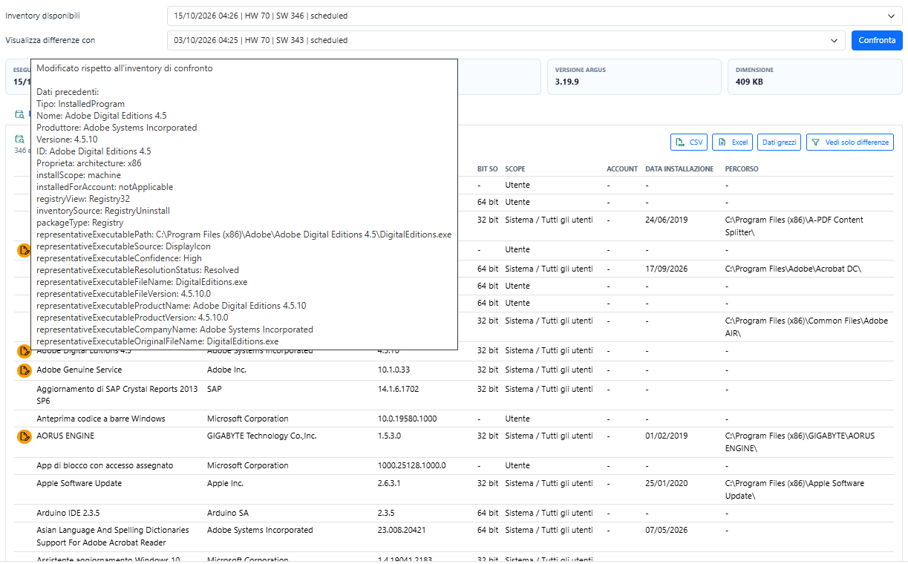
Task: Select the A-PDF Content Splitter path cell
Action: click(794, 226)
